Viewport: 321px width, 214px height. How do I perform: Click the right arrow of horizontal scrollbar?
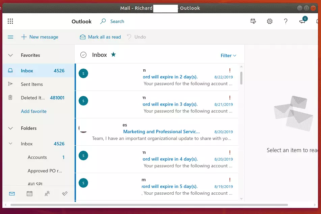[315, 205]
